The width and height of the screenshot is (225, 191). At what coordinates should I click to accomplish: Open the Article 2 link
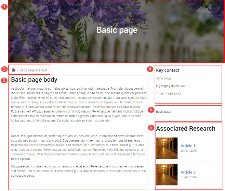tap(188, 172)
